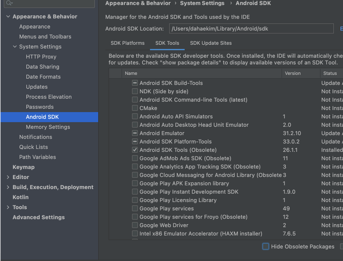
Task: Open the Keymap settings
Action: pyautogui.click(x=23, y=167)
